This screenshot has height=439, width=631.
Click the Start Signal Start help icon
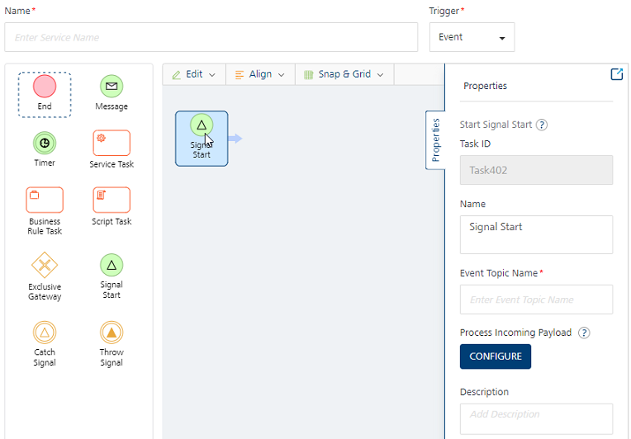click(x=542, y=125)
